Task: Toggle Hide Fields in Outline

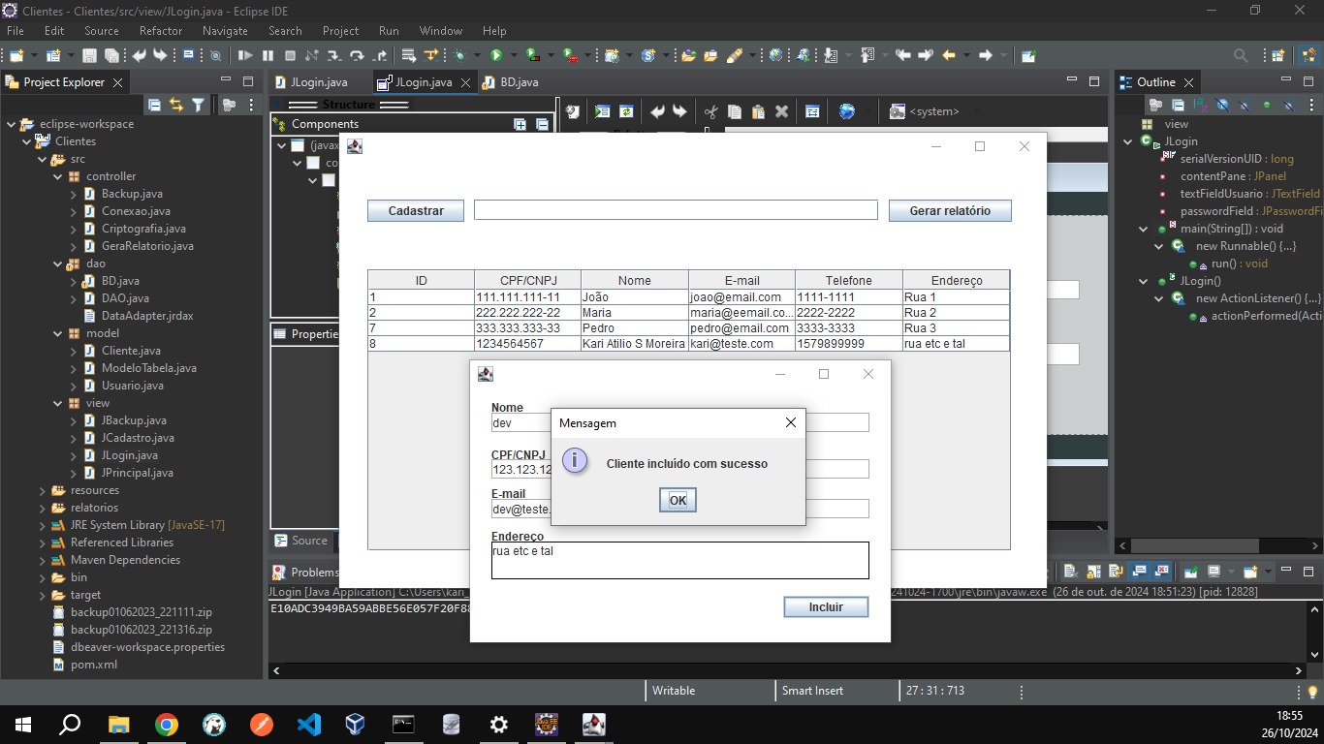Action: point(1222,105)
